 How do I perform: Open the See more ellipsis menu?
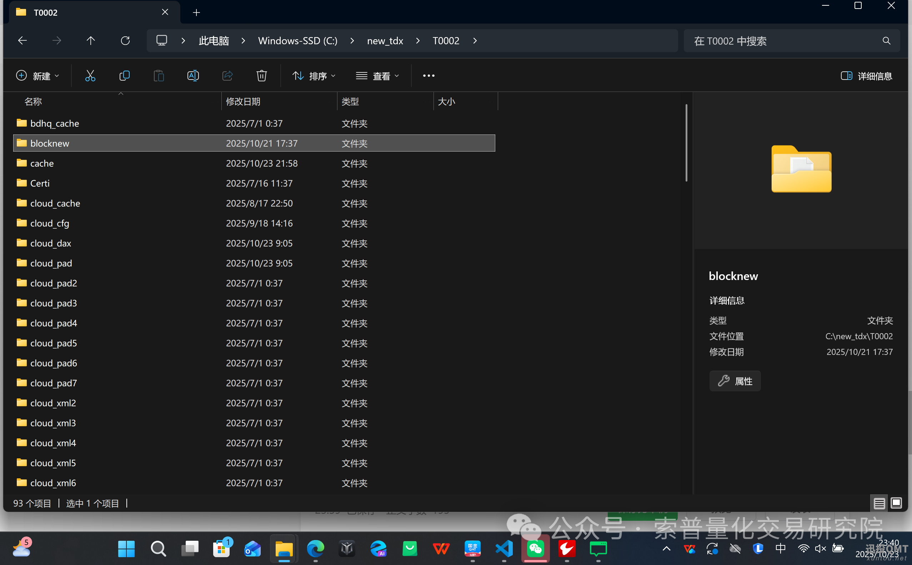pos(429,76)
